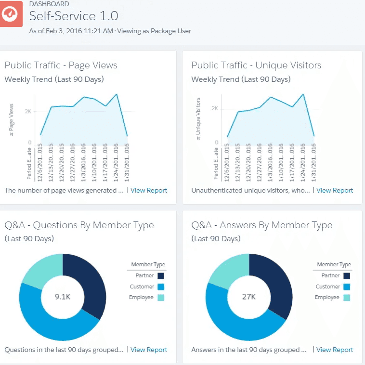The image size is (365, 365).
Task: Click the Partner label in the Questions legend
Action: pos(144,275)
